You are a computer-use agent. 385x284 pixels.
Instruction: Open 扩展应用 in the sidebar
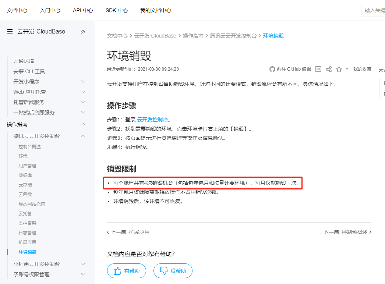click(x=27, y=242)
